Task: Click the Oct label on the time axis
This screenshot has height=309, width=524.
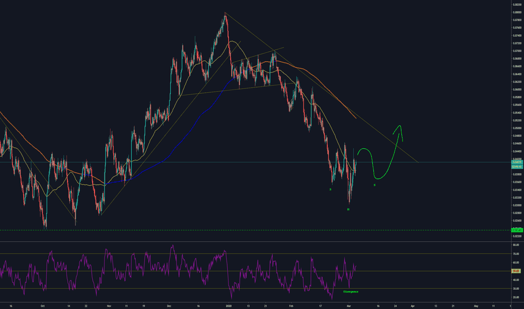Action: (x=42, y=306)
